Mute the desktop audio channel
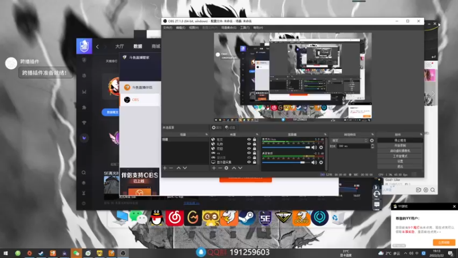 [314, 162]
